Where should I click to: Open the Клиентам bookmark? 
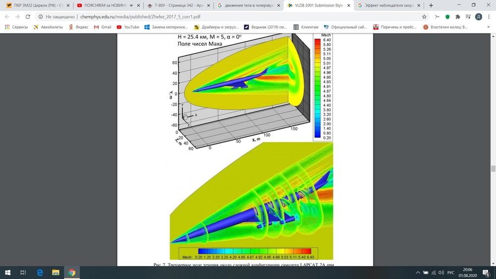pyautogui.click(x=306, y=27)
